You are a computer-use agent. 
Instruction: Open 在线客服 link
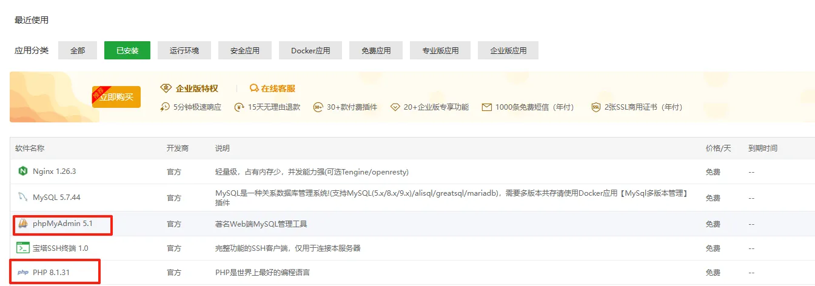(x=278, y=88)
